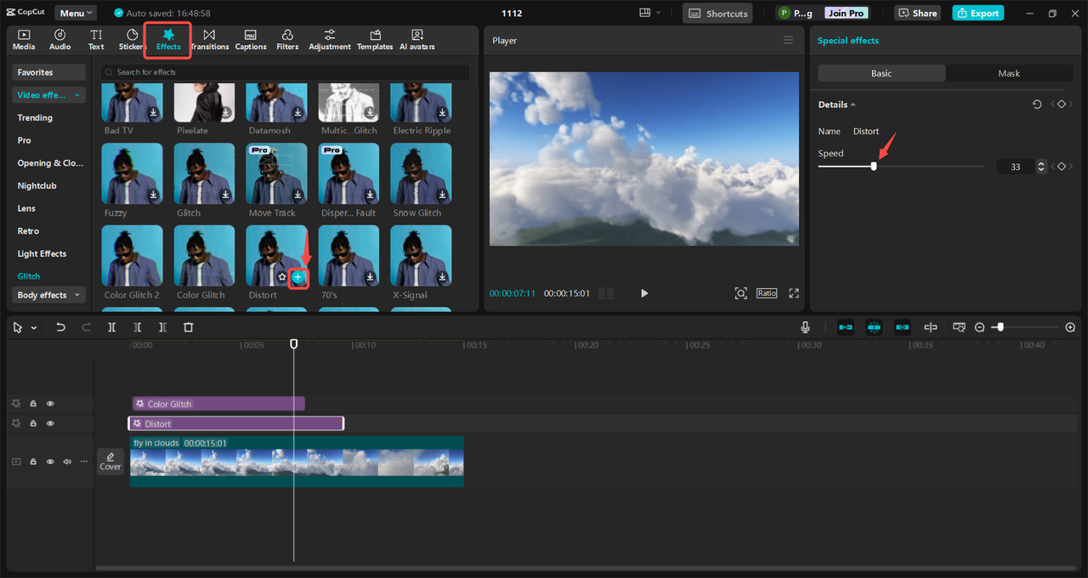The height and width of the screenshot is (578, 1088).
Task: Open the AI avatars tab
Action: click(x=417, y=39)
